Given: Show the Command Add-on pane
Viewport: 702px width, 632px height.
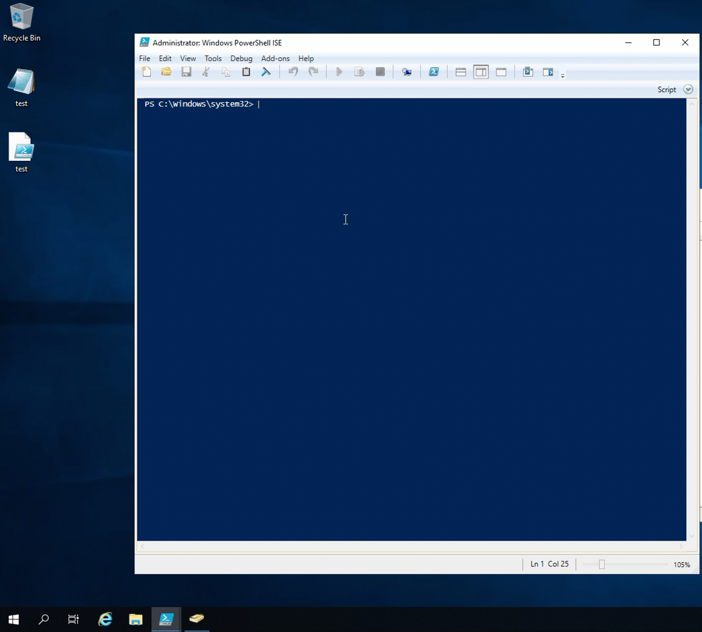Looking at the screenshot, I should (x=548, y=72).
